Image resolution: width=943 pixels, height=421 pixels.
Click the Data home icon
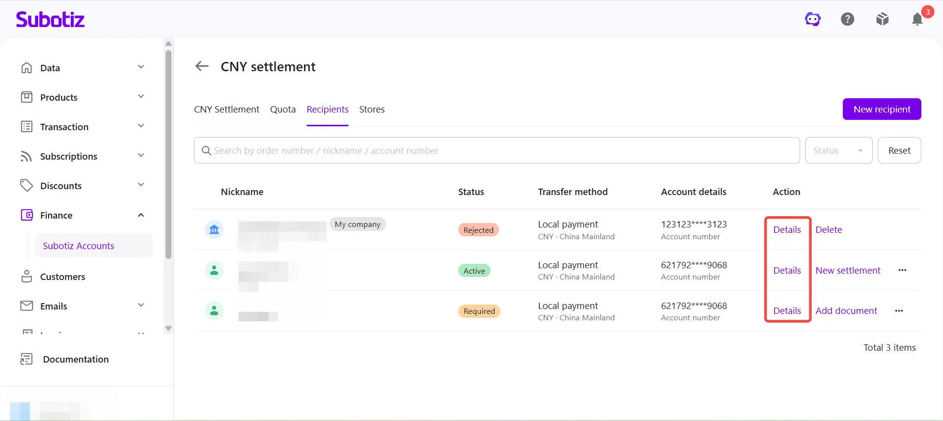(27, 68)
